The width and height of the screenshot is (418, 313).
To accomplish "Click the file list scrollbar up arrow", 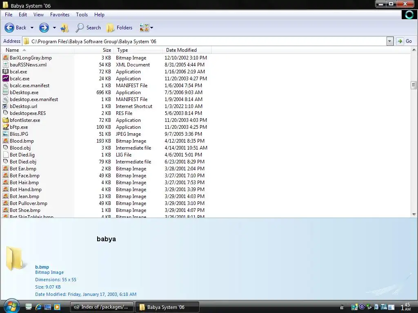I will pos(414,50).
